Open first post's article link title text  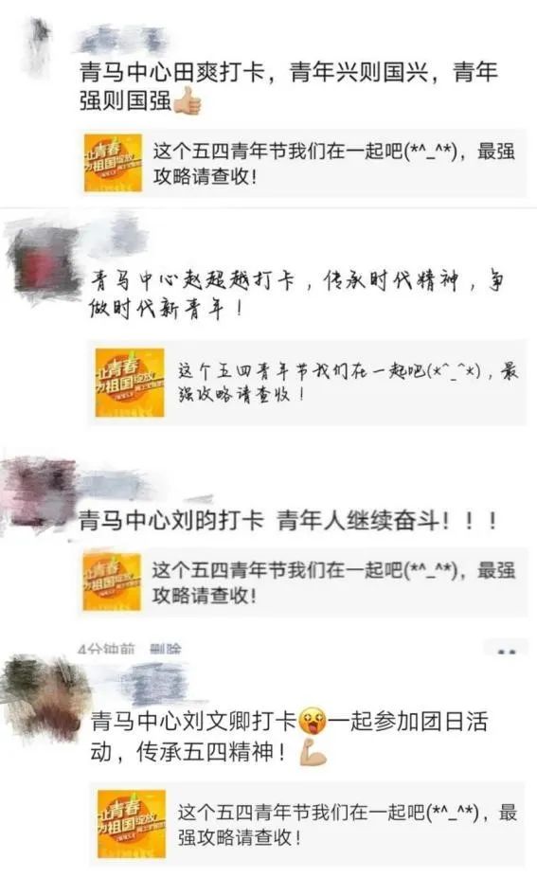334,163
